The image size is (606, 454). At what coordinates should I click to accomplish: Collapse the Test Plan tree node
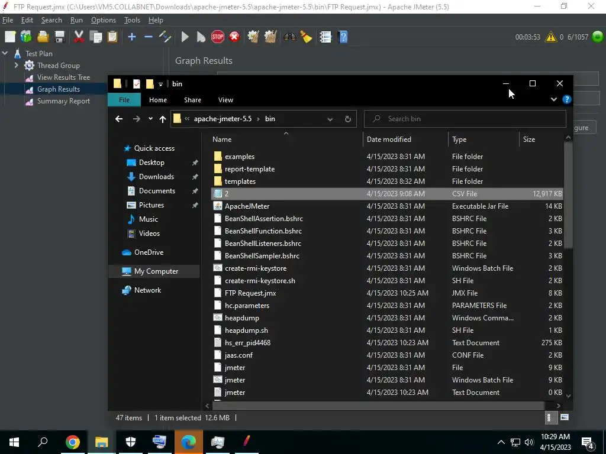[x=5, y=53]
